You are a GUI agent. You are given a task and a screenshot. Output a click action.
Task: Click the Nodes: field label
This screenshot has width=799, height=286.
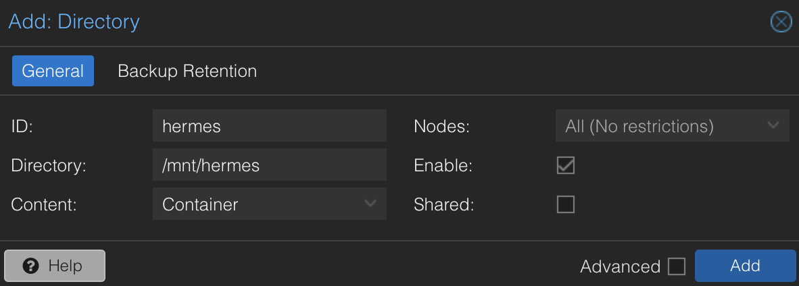click(441, 126)
